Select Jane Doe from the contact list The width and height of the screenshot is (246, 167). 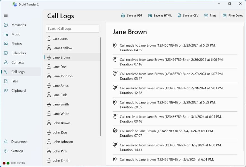[x=60, y=67]
